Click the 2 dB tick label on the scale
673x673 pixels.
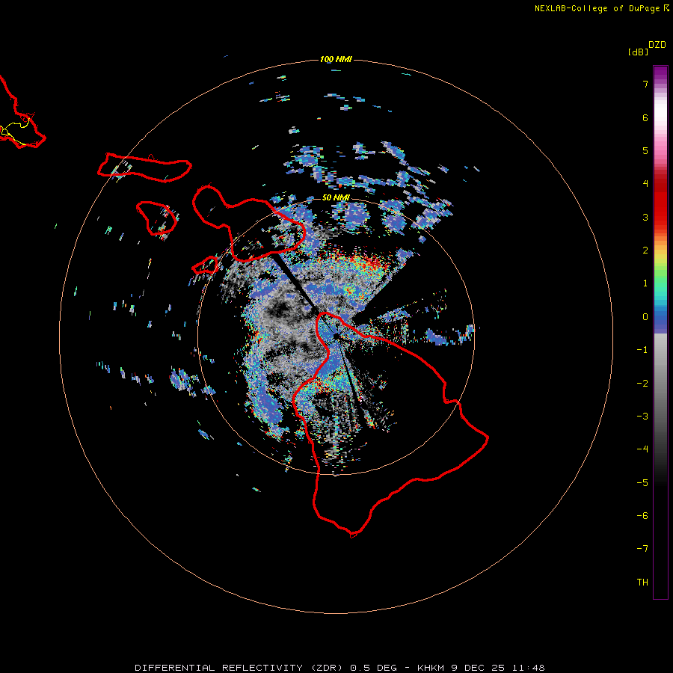[x=645, y=251]
